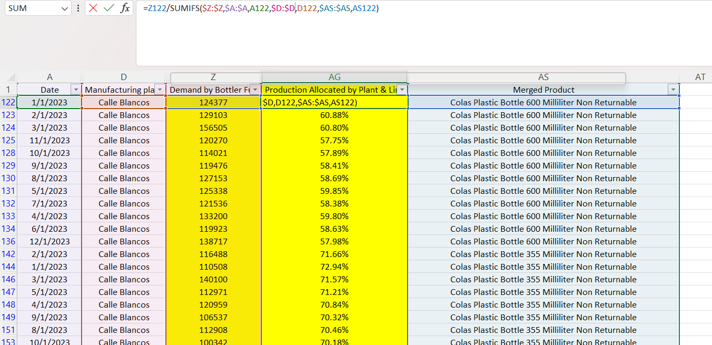This screenshot has height=345, width=712.
Task: Click date cell 11/1/2023 in row 125
Action: 50,141
